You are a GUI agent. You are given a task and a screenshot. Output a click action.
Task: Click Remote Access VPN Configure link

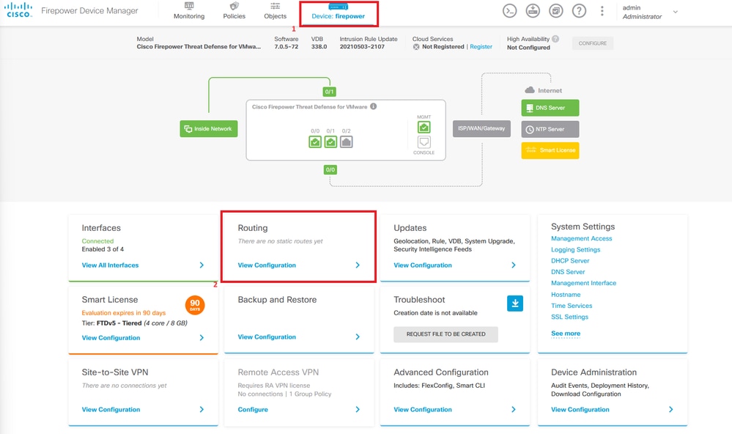253,409
